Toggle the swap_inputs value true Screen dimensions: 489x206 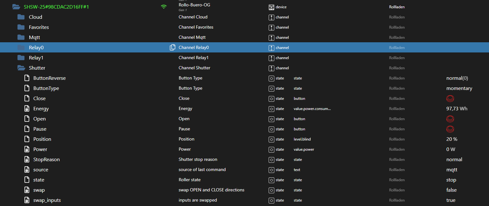coord(451,200)
